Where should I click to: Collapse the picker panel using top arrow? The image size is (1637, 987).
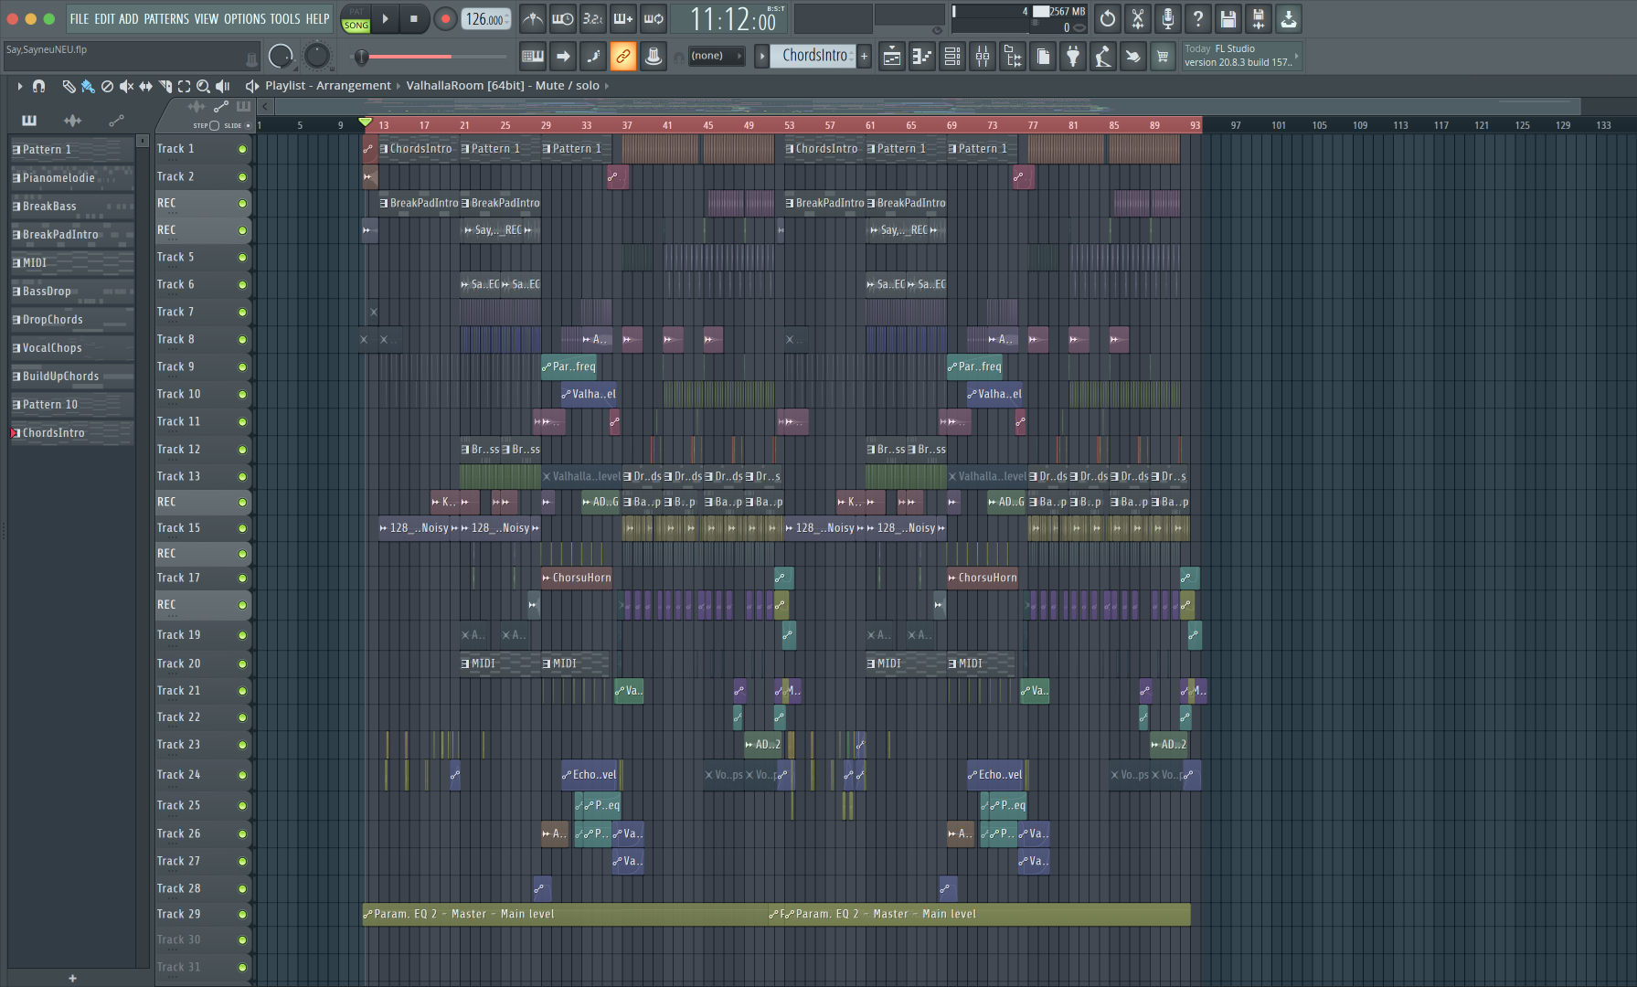coord(142,141)
